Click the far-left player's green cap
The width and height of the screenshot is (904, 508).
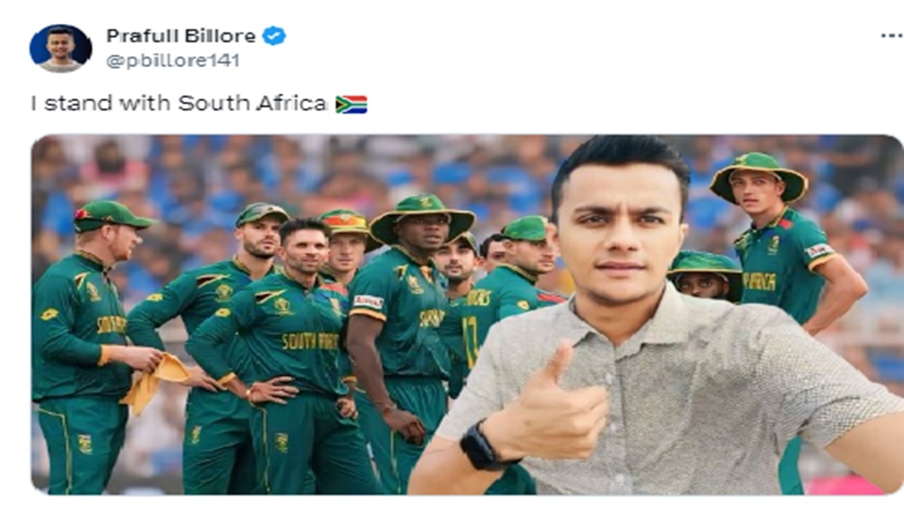pyautogui.click(x=110, y=215)
